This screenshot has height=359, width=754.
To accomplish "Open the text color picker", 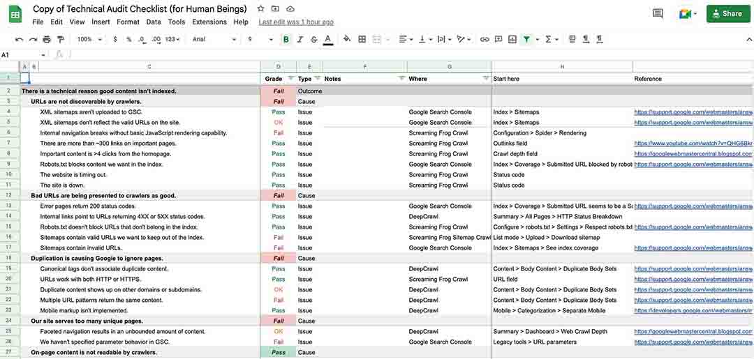I will [328, 39].
